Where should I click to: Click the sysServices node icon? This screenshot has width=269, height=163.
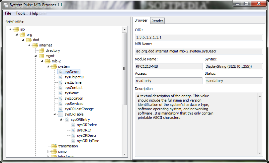pos(60,104)
